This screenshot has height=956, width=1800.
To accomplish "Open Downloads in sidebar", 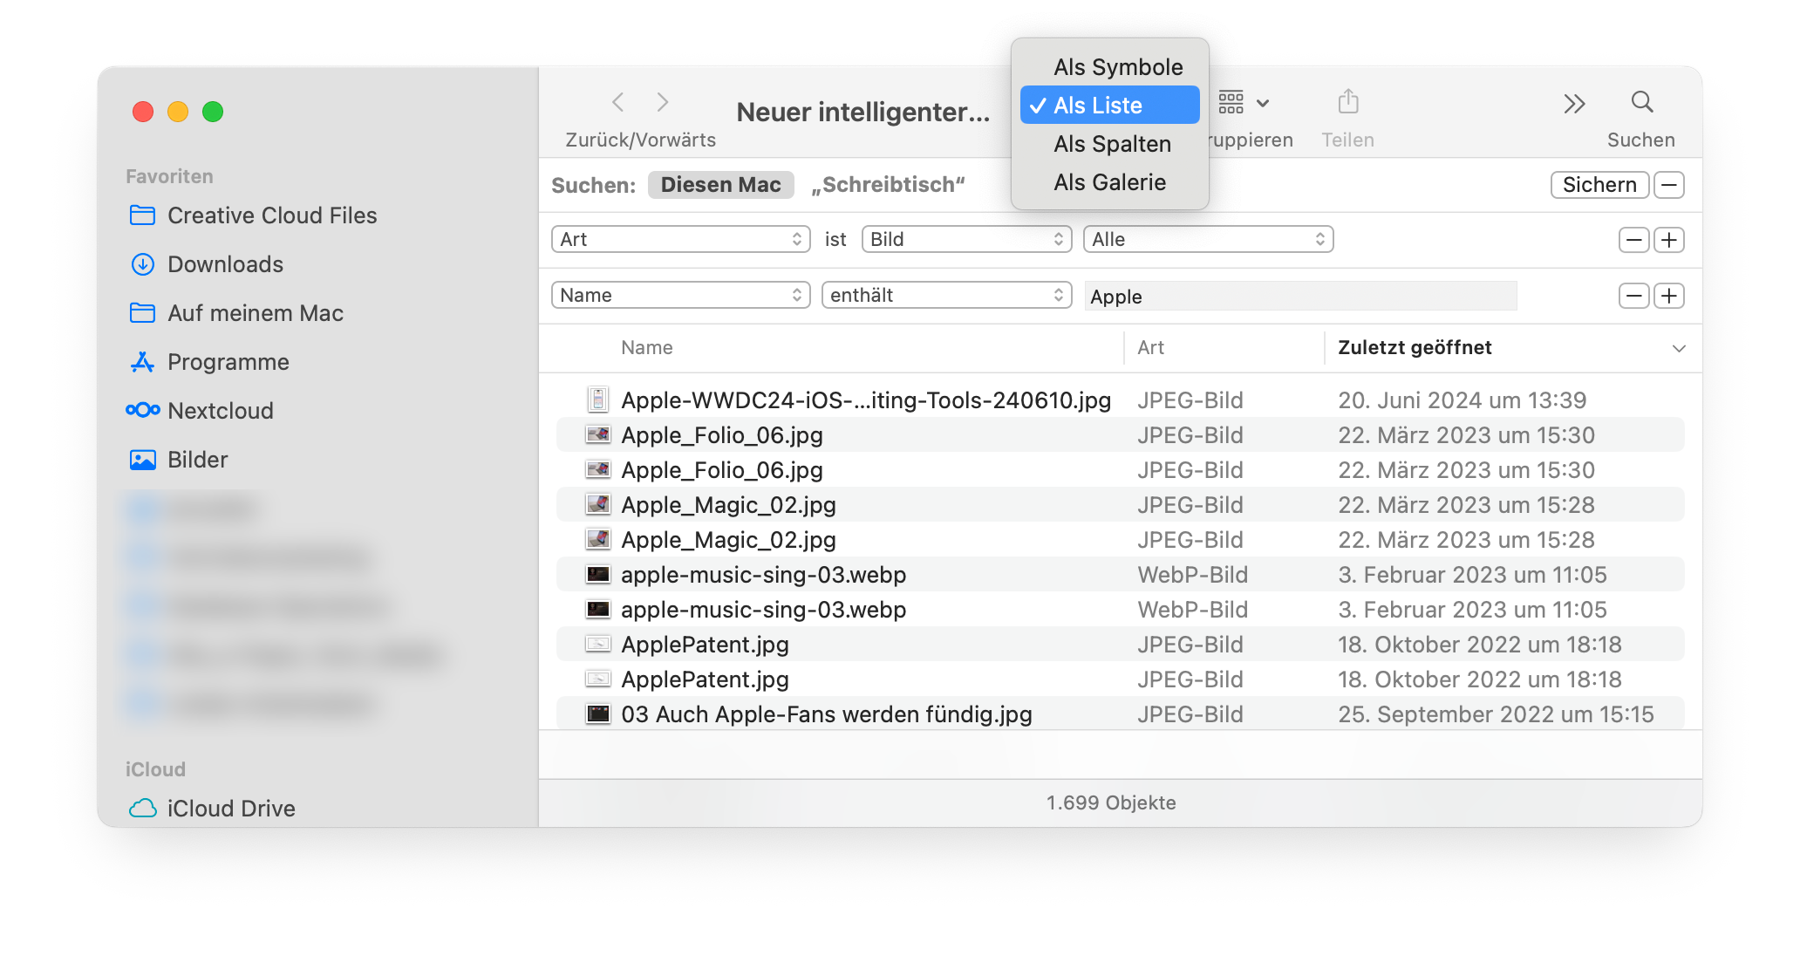I will (225, 264).
